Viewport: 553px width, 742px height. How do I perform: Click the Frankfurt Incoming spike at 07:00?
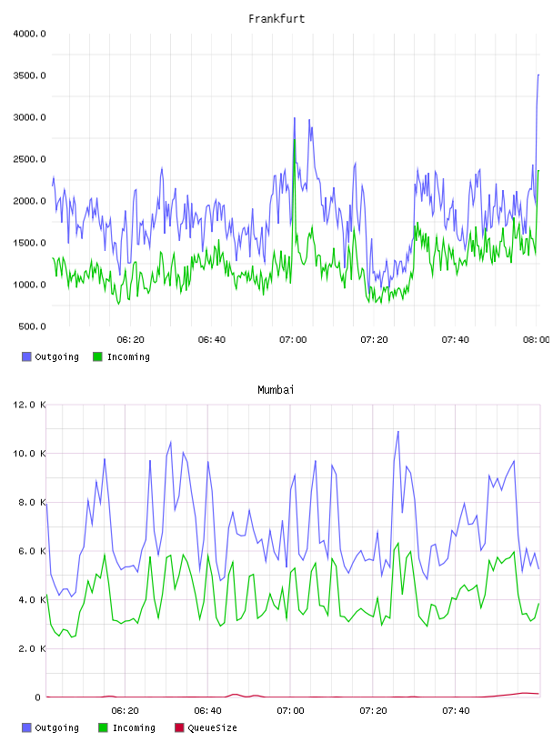coord(295,140)
